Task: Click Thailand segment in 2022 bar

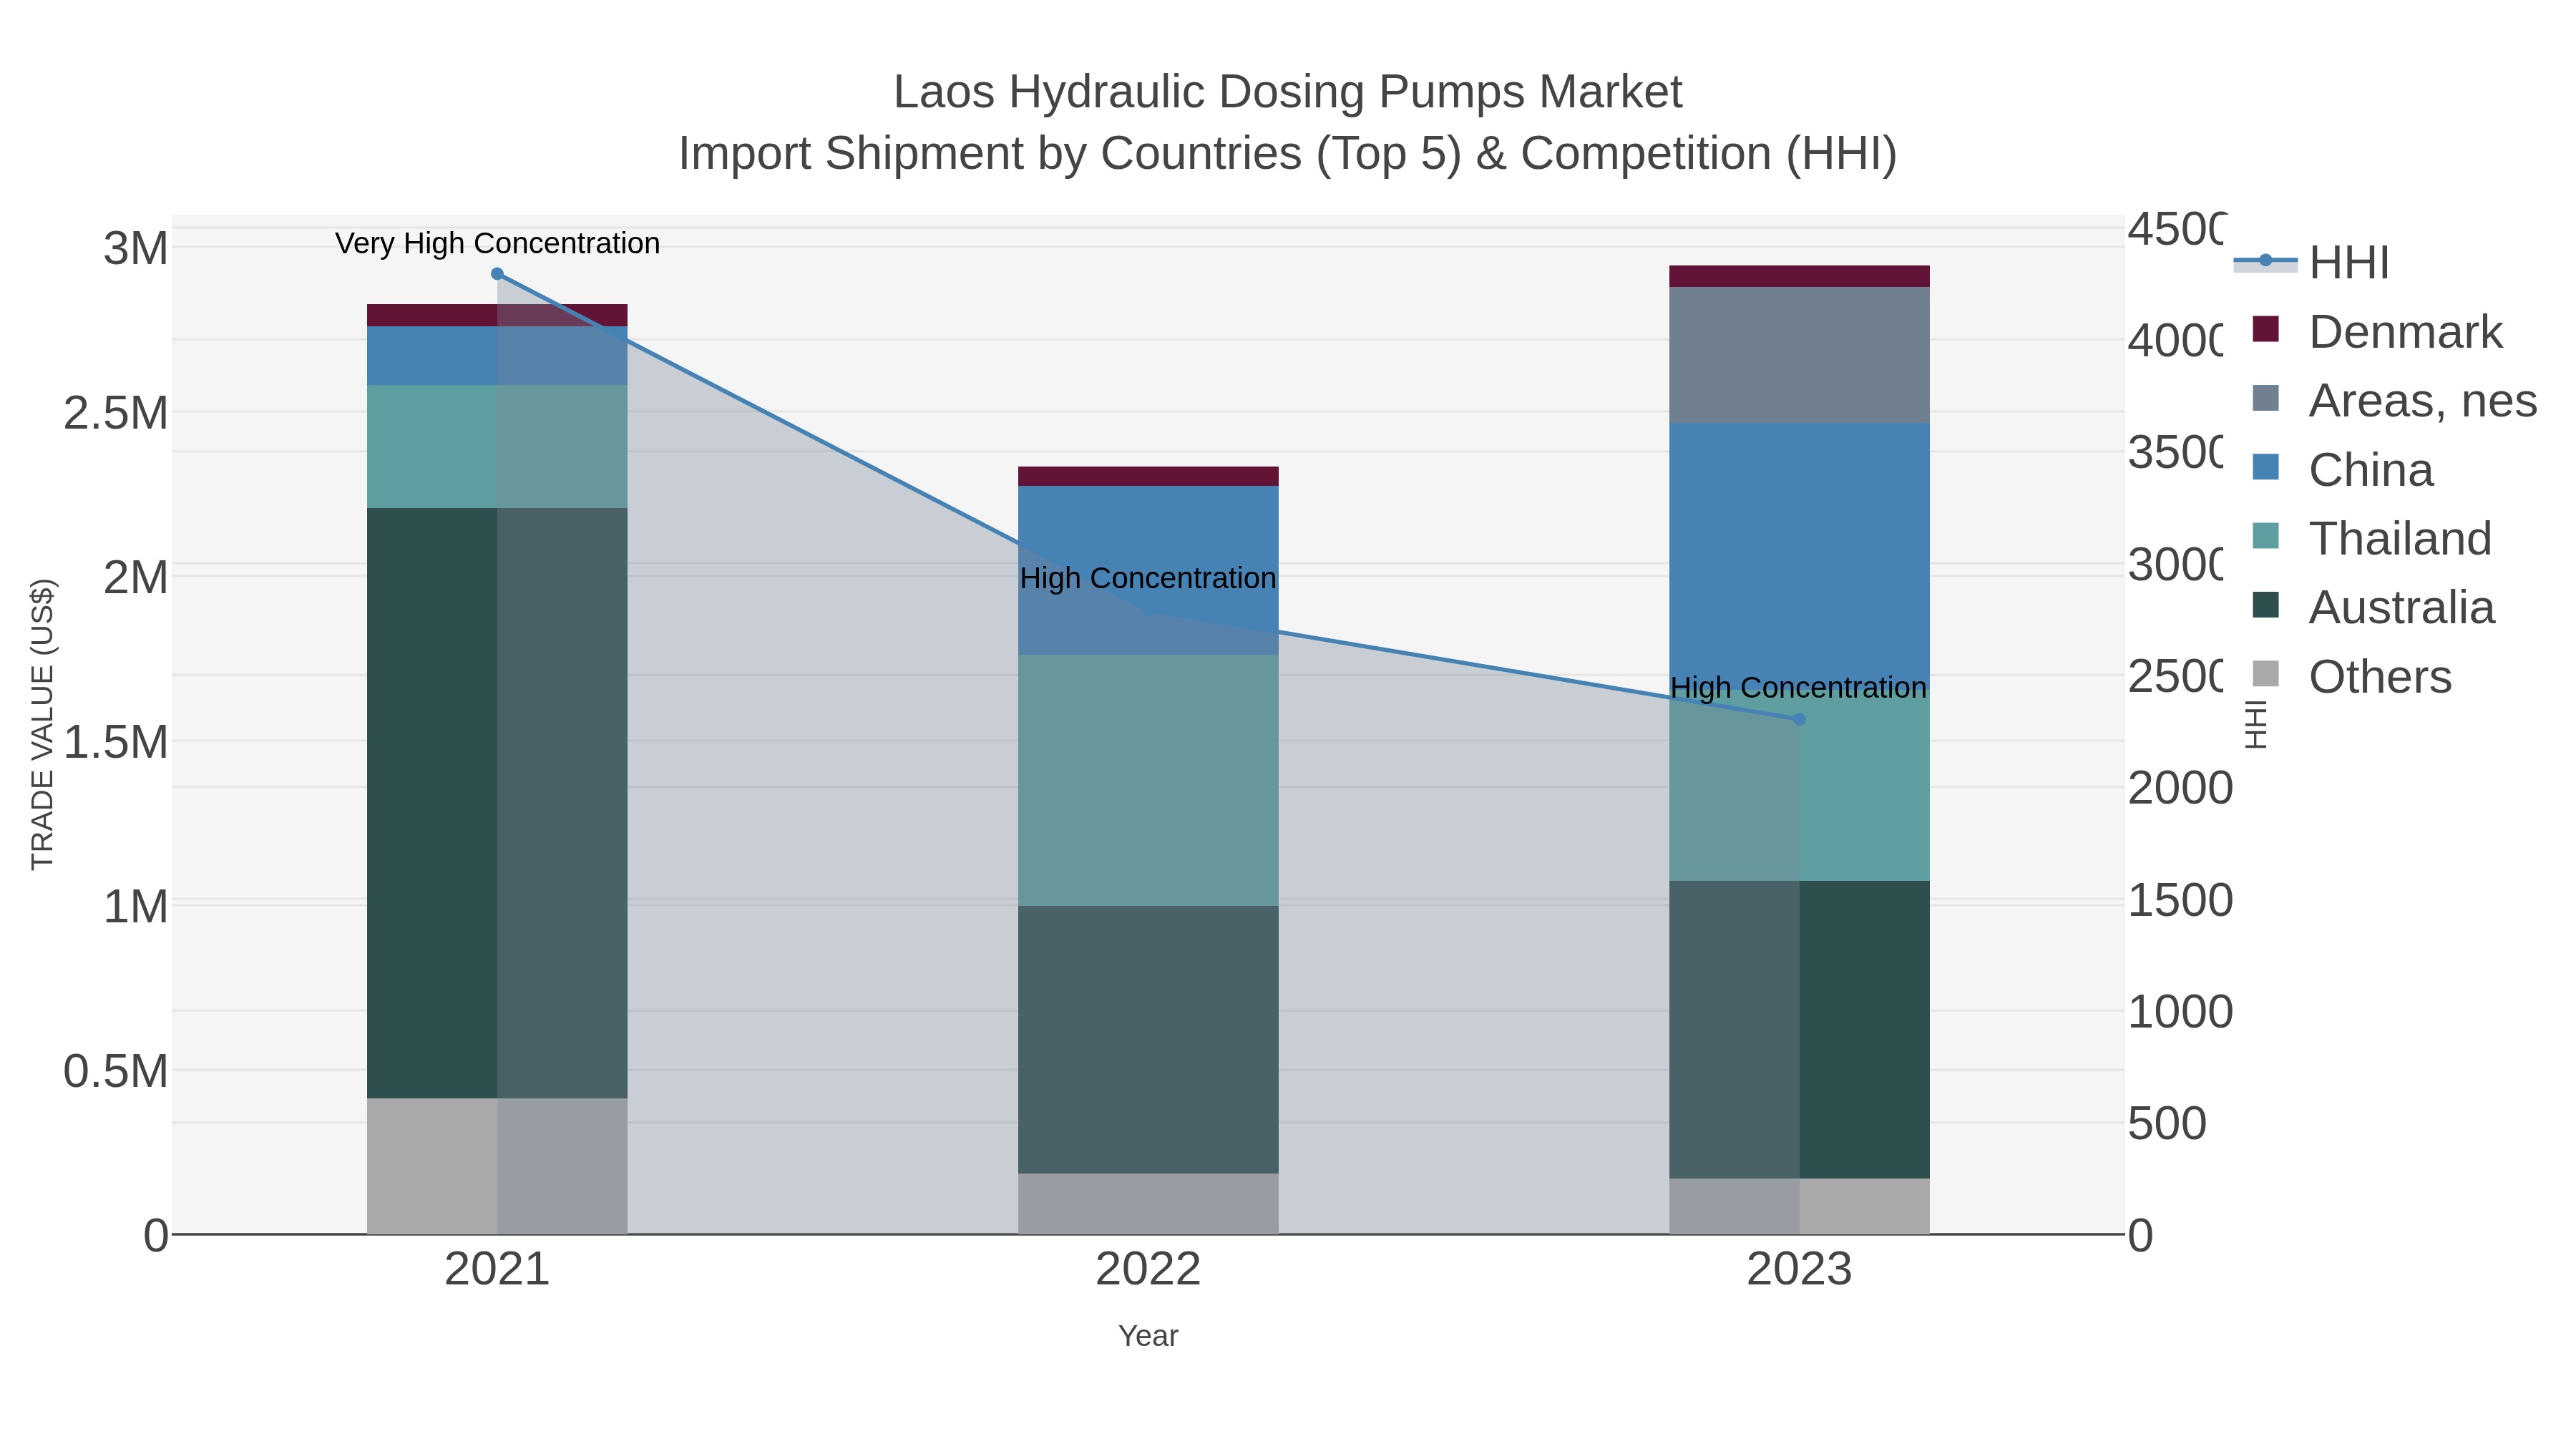Action: pos(1148,780)
